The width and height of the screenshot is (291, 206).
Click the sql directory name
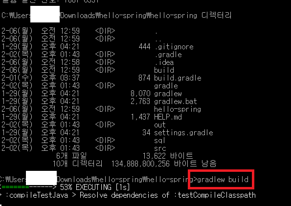(159, 141)
